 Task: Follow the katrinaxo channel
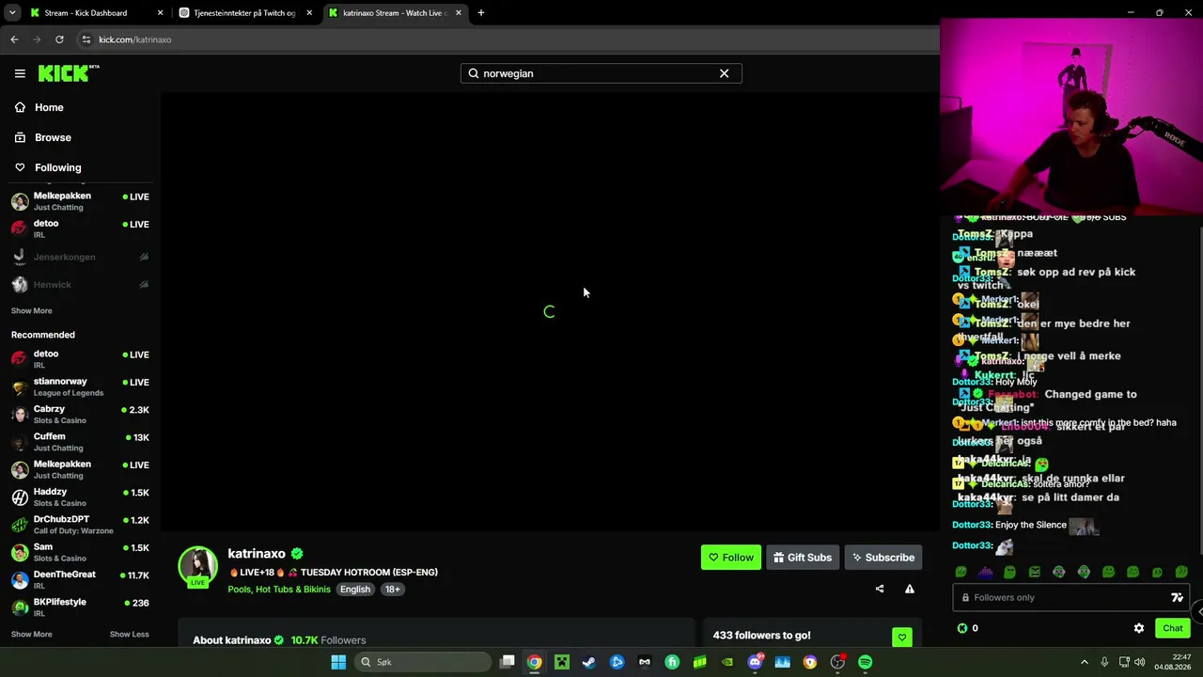pos(730,558)
